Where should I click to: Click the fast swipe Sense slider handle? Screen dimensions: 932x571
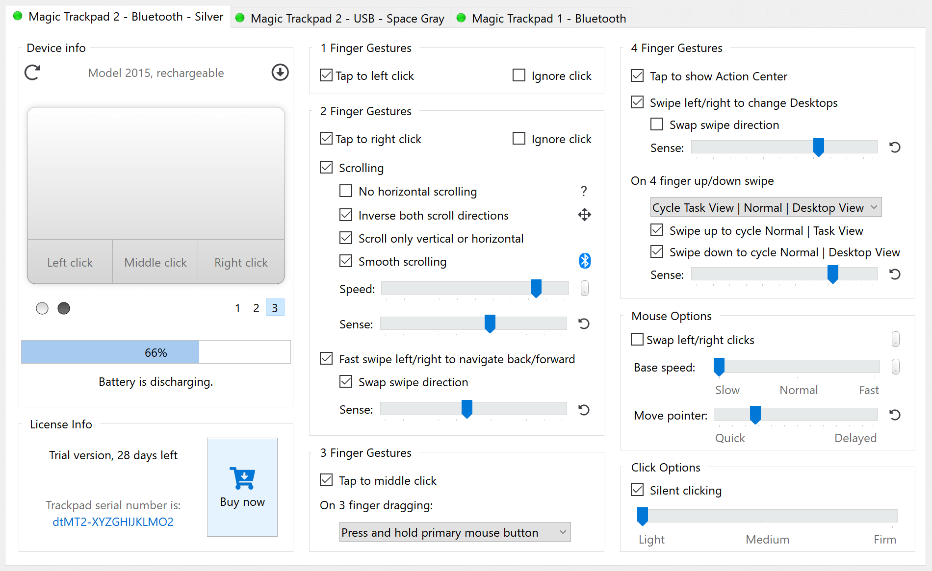click(466, 409)
